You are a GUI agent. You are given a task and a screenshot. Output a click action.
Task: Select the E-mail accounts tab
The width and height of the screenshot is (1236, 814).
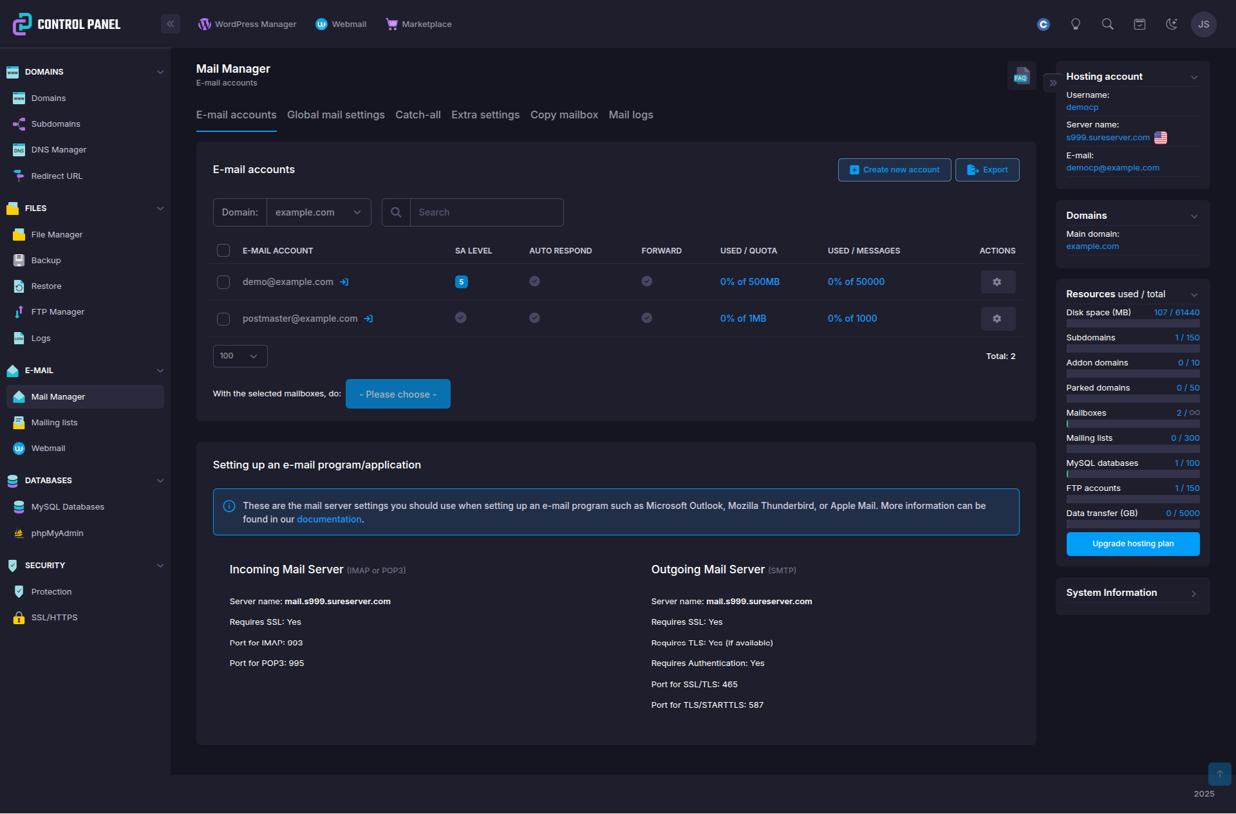tap(236, 115)
